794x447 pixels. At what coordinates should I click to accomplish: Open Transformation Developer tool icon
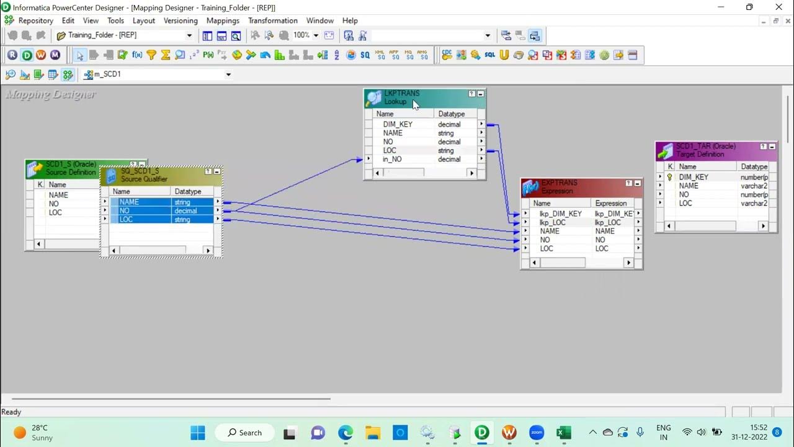coord(39,74)
